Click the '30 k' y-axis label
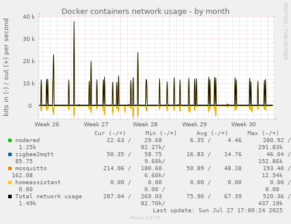Viewport: 291px width, 224px height. (x=29, y=39)
